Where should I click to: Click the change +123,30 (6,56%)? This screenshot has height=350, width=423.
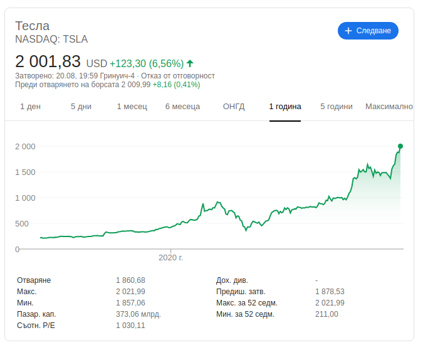(147, 64)
